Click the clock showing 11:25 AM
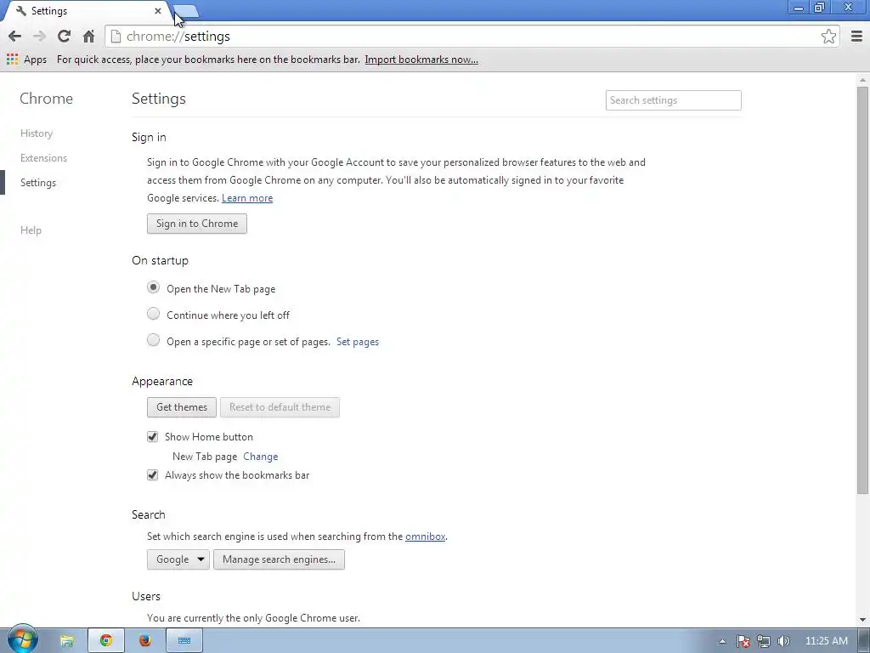870x653 pixels. 826,641
